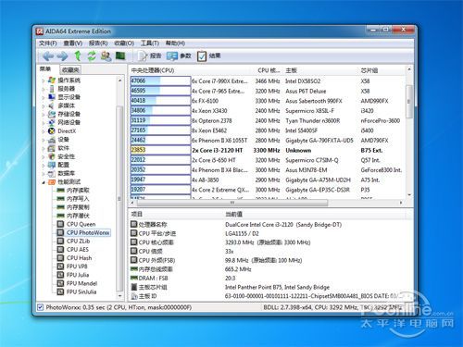The image size is (463, 347).
Task: Open the 报告 report toolbar button
Action: pos(150,56)
